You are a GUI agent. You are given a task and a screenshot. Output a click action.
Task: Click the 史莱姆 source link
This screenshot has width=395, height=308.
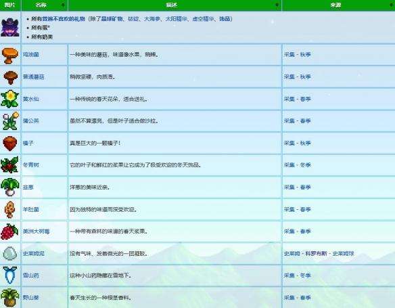(x=292, y=253)
